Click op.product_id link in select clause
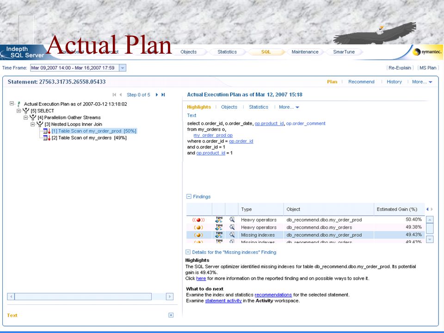The image size is (444, 333). coord(269,123)
